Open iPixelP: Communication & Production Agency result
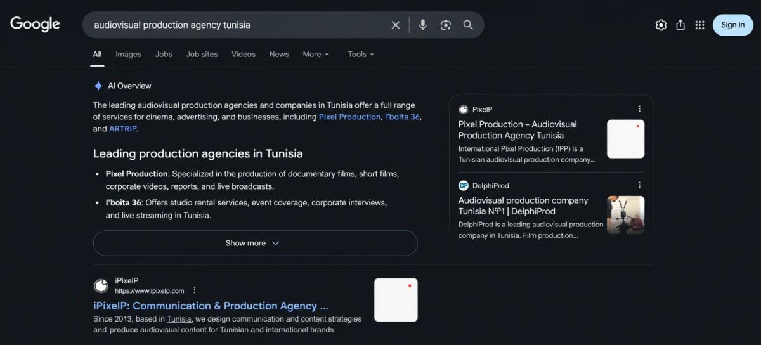 tap(211, 306)
